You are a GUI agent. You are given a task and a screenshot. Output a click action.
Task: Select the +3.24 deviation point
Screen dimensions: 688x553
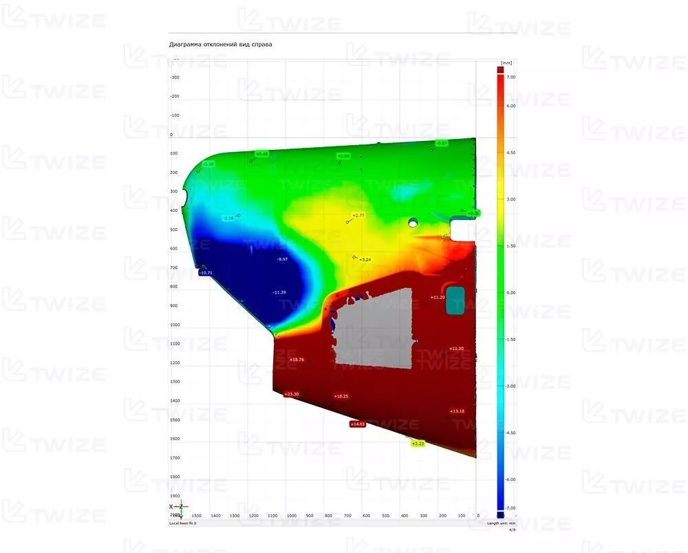(x=365, y=259)
